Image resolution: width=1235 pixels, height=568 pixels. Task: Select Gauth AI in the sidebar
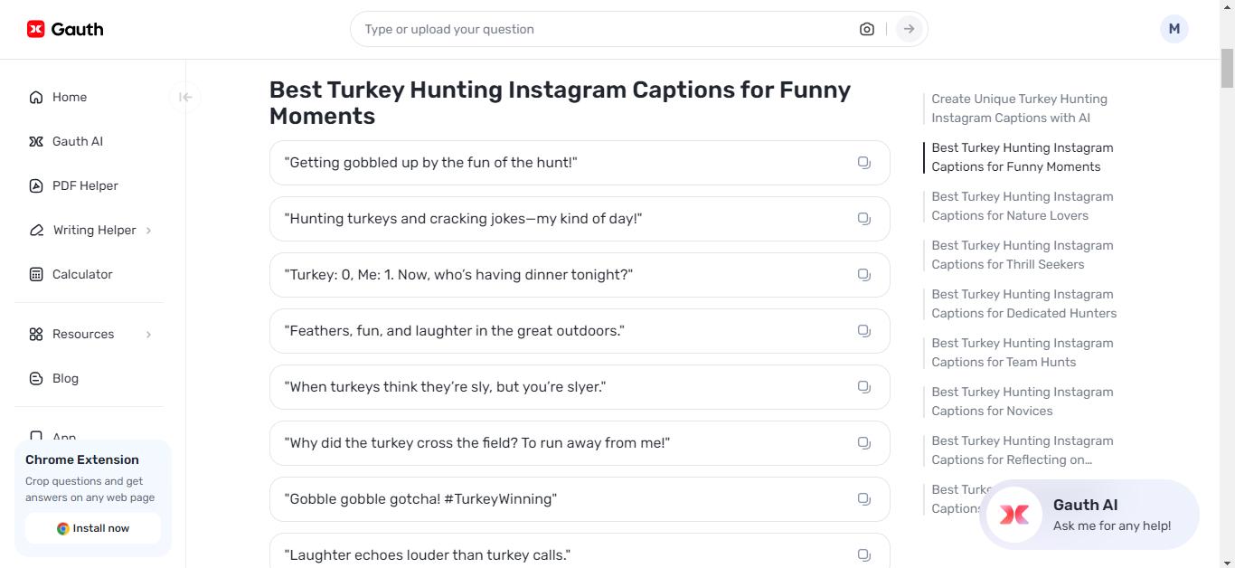click(77, 141)
